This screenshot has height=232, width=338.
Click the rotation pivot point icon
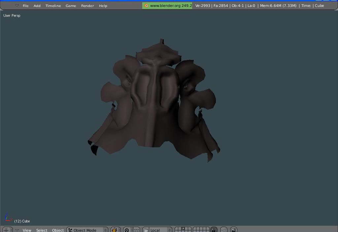click(x=127, y=230)
